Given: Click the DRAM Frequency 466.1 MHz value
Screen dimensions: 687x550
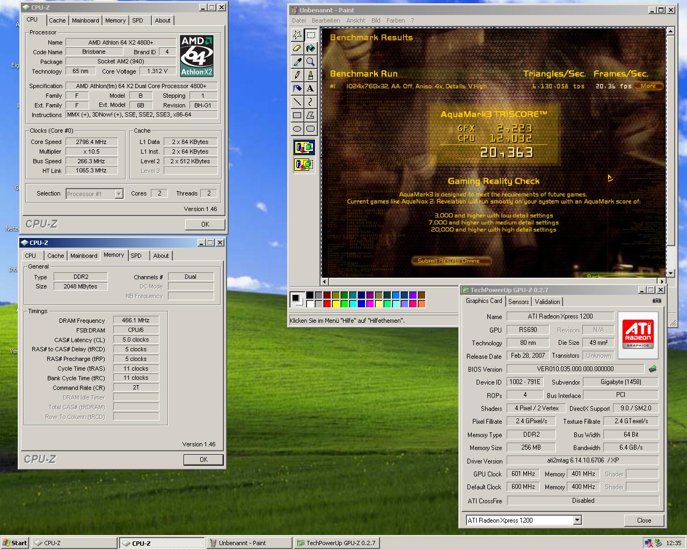Looking at the screenshot, I should pos(136,320).
